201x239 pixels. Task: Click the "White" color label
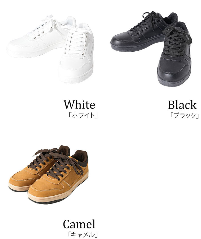click(x=79, y=105)
